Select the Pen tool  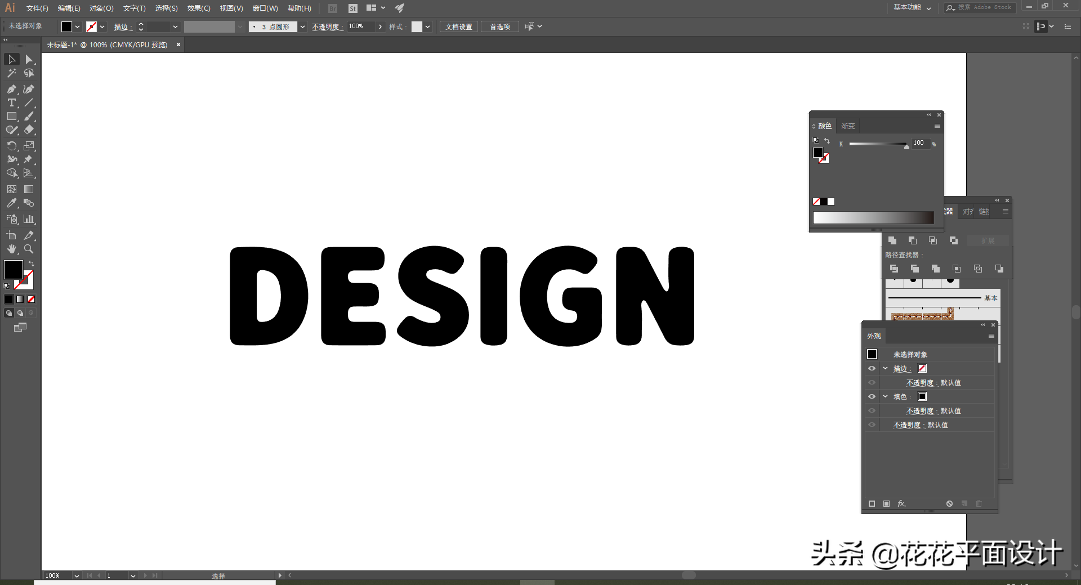point(11,89)
